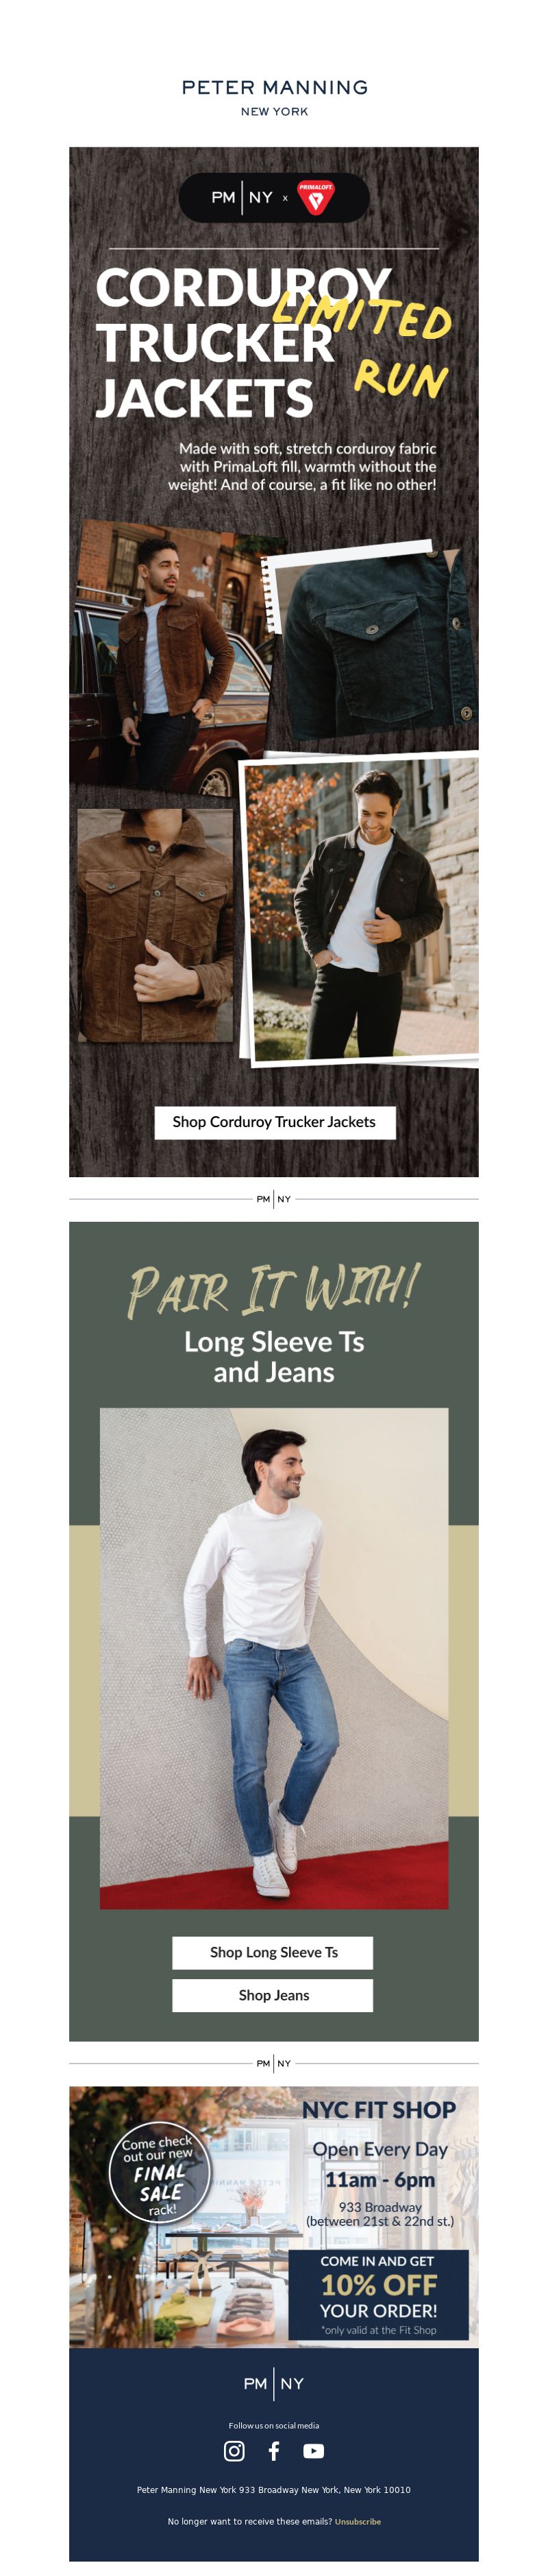548x2576 pixels.
Task: Click the Peter Manning New York header logo
Action: pyautogui.click(x=275, y=97)
